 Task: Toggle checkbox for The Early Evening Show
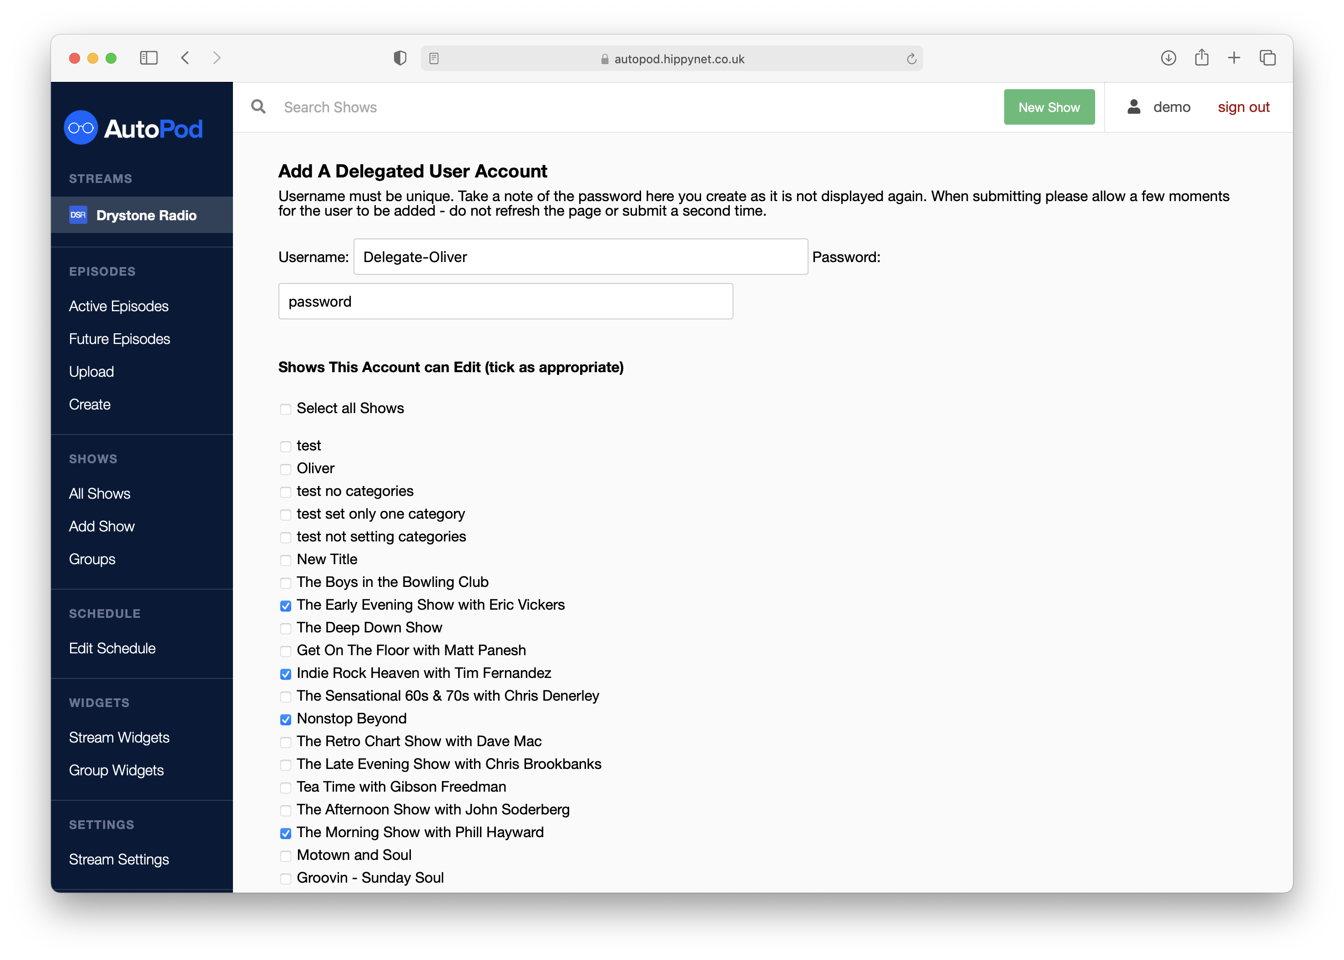(x=286, y=605)
